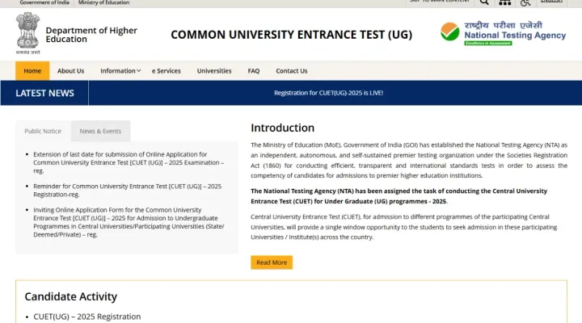Open accessibility wheelchair icon options

click(x=525, y=2)
